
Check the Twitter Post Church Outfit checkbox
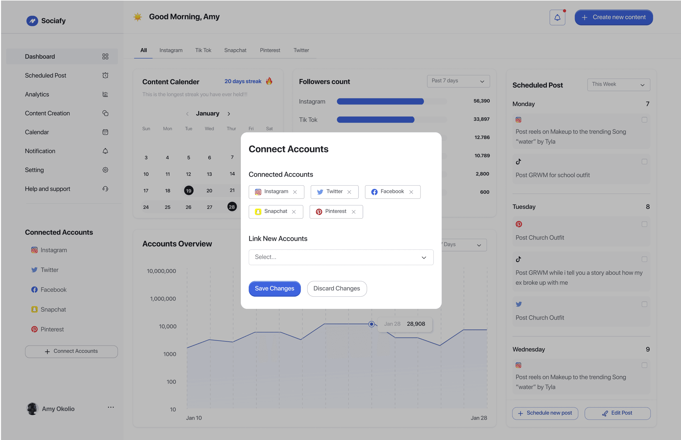pos(644,304)
